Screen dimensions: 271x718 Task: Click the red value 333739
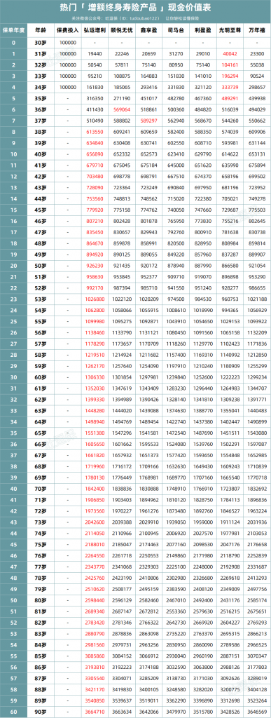tap(230, 87)
